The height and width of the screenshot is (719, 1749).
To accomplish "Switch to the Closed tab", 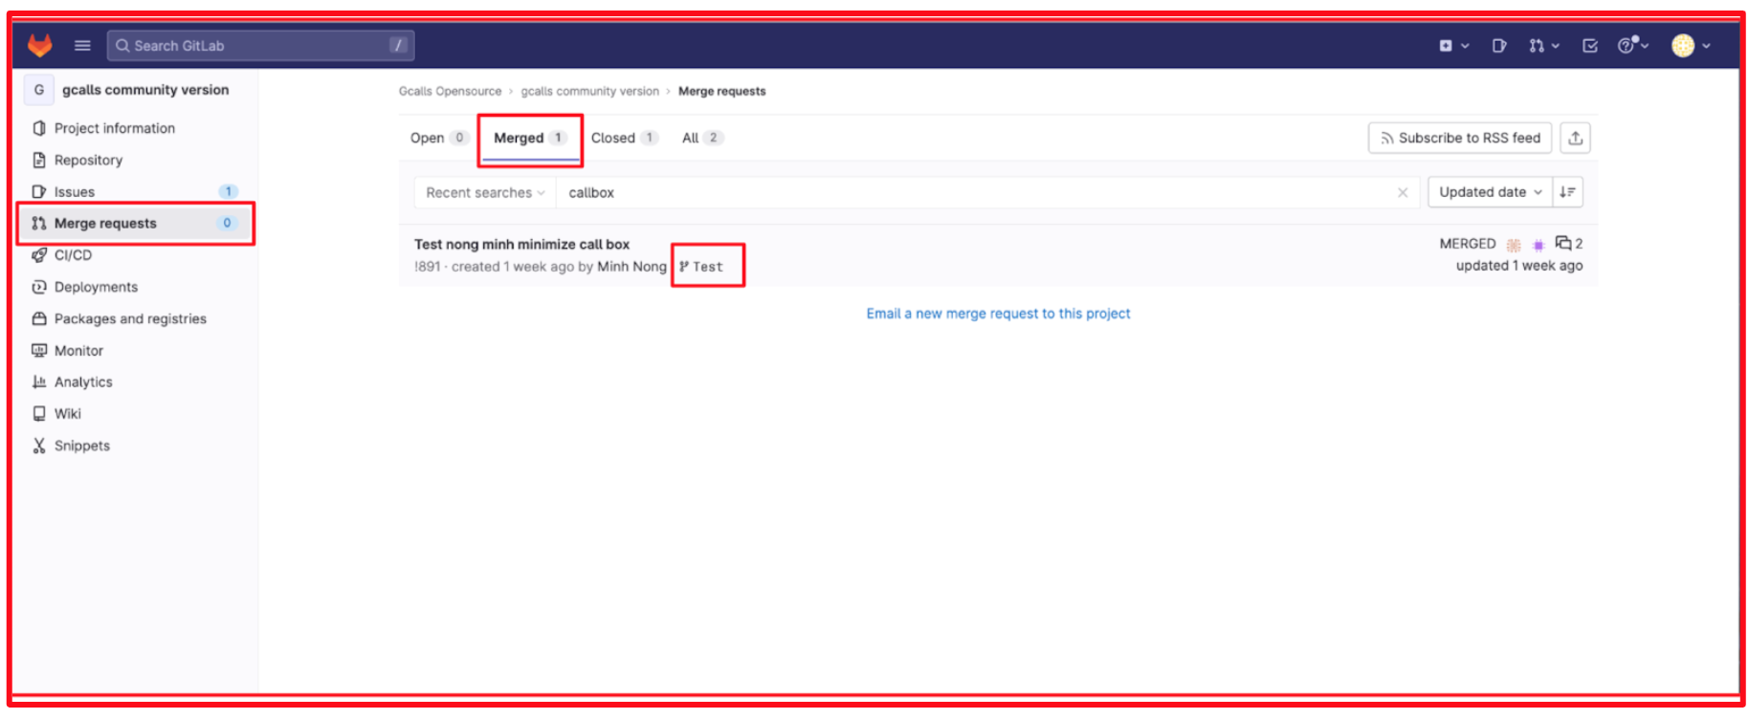I will coord(623,138).
